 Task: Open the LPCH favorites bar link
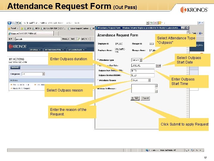pyautogui.click(x=28, y=29)
